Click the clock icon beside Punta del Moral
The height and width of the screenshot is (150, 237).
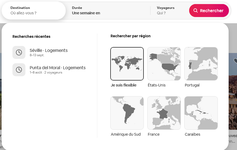click(x=19, y=70)
